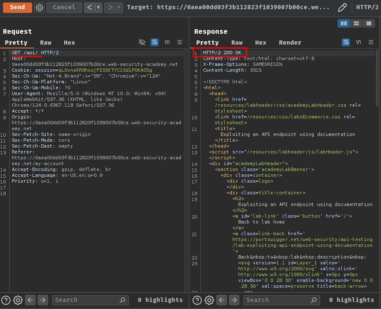Jump to next Request search match
381x309 pixels.
pyautogui.click(x=43, y=300)
